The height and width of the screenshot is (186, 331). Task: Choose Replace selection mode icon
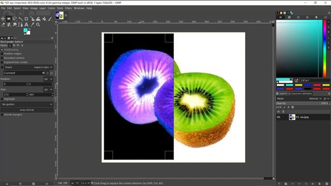(10, 45)
